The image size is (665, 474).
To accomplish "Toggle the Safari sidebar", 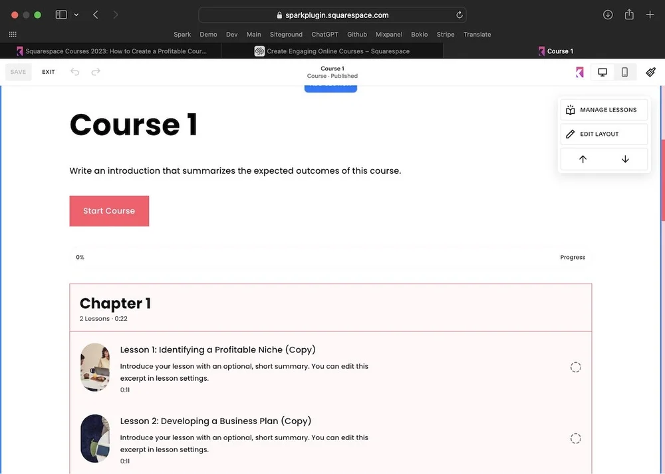I will (60, 14).
